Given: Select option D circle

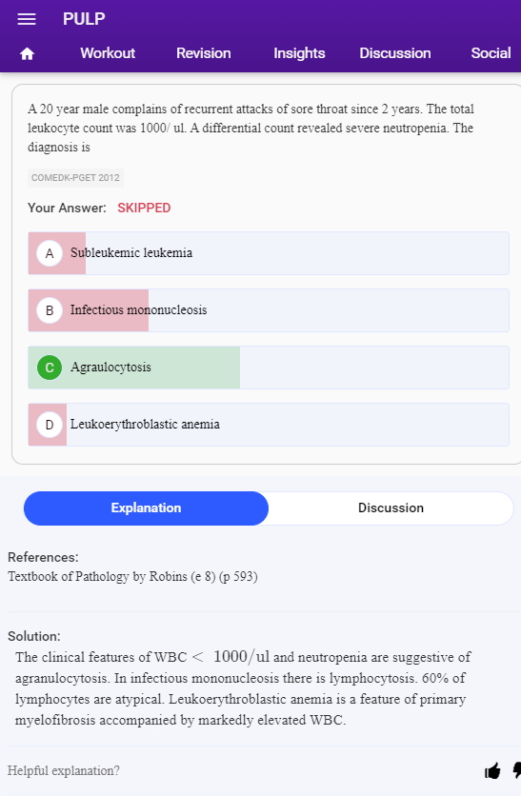Looking at the screenshot, I should point(50,425).
